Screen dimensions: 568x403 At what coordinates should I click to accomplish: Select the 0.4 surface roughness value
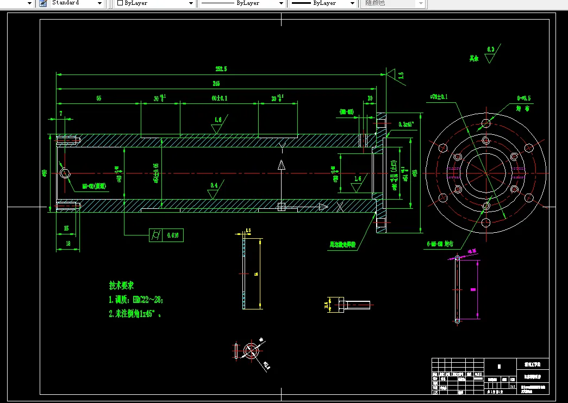click(x=214, y=185)
